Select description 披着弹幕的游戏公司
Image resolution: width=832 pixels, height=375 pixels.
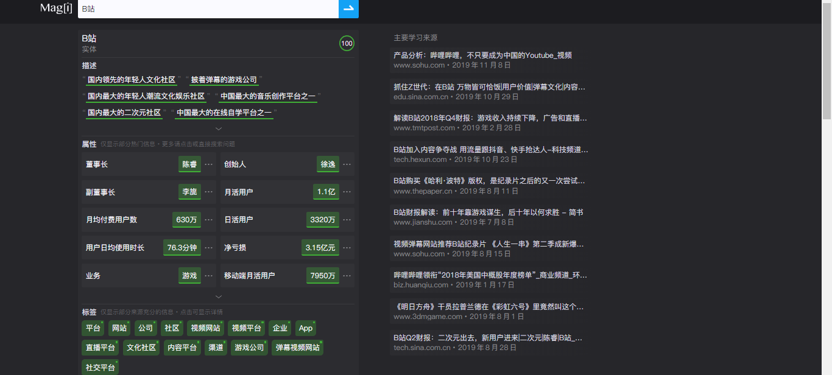click(x=224, y=80)
